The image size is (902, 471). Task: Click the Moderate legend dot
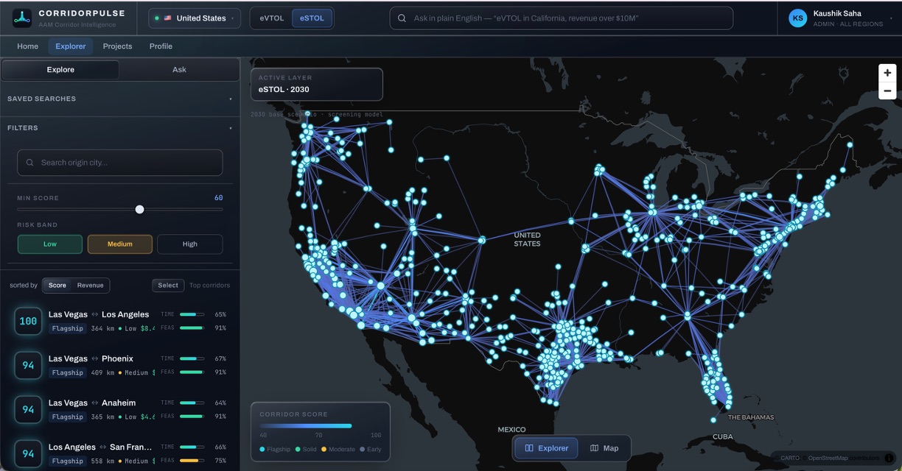pyautogui.click(x=325, y=449)
